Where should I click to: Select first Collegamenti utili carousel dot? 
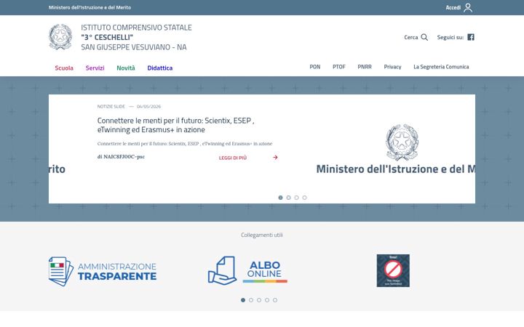tap(243, 300)
